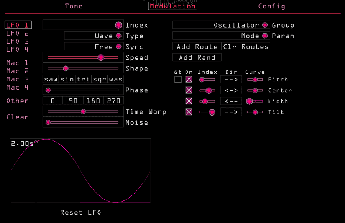Open the Config tab
Viewport: 345px width, 223px height.
[x=271, y=6]
